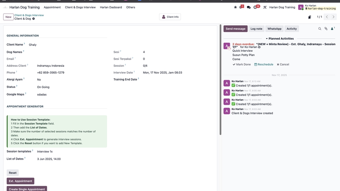Screen dimensions: 340x191
Task: Edit the Client Name field Ghaly
Action: 68,45
